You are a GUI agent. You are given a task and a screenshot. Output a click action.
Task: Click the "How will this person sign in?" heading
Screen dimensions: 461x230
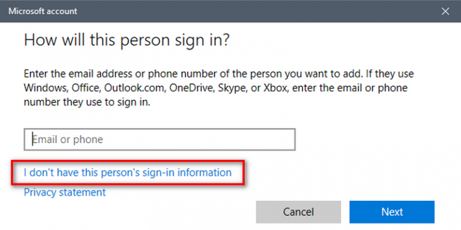(127, 41)
